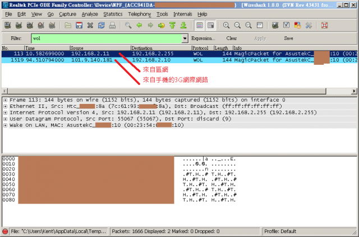Image resolution: width=359 pixels, height=237 pixels.
Task: Open the Go menu
Action: 50,14
